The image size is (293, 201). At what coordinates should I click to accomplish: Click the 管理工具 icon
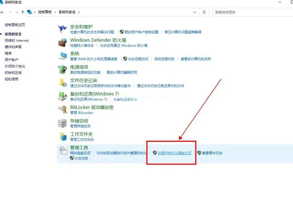(63, 150)
